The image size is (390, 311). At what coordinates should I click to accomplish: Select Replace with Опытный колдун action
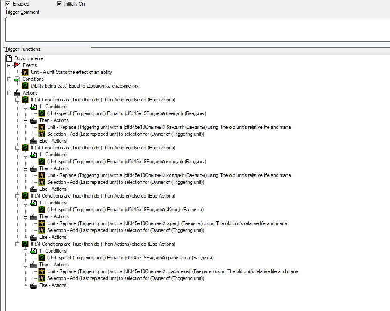pos(169,175)
